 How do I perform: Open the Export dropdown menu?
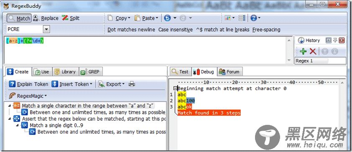[x=112, y=84]
